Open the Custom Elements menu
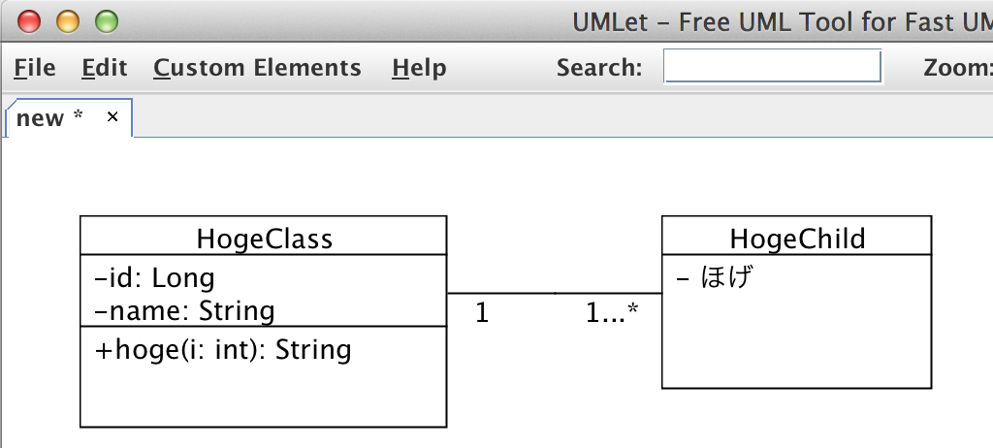This screenshot has height=448, width=993. [x=257, y=68]
